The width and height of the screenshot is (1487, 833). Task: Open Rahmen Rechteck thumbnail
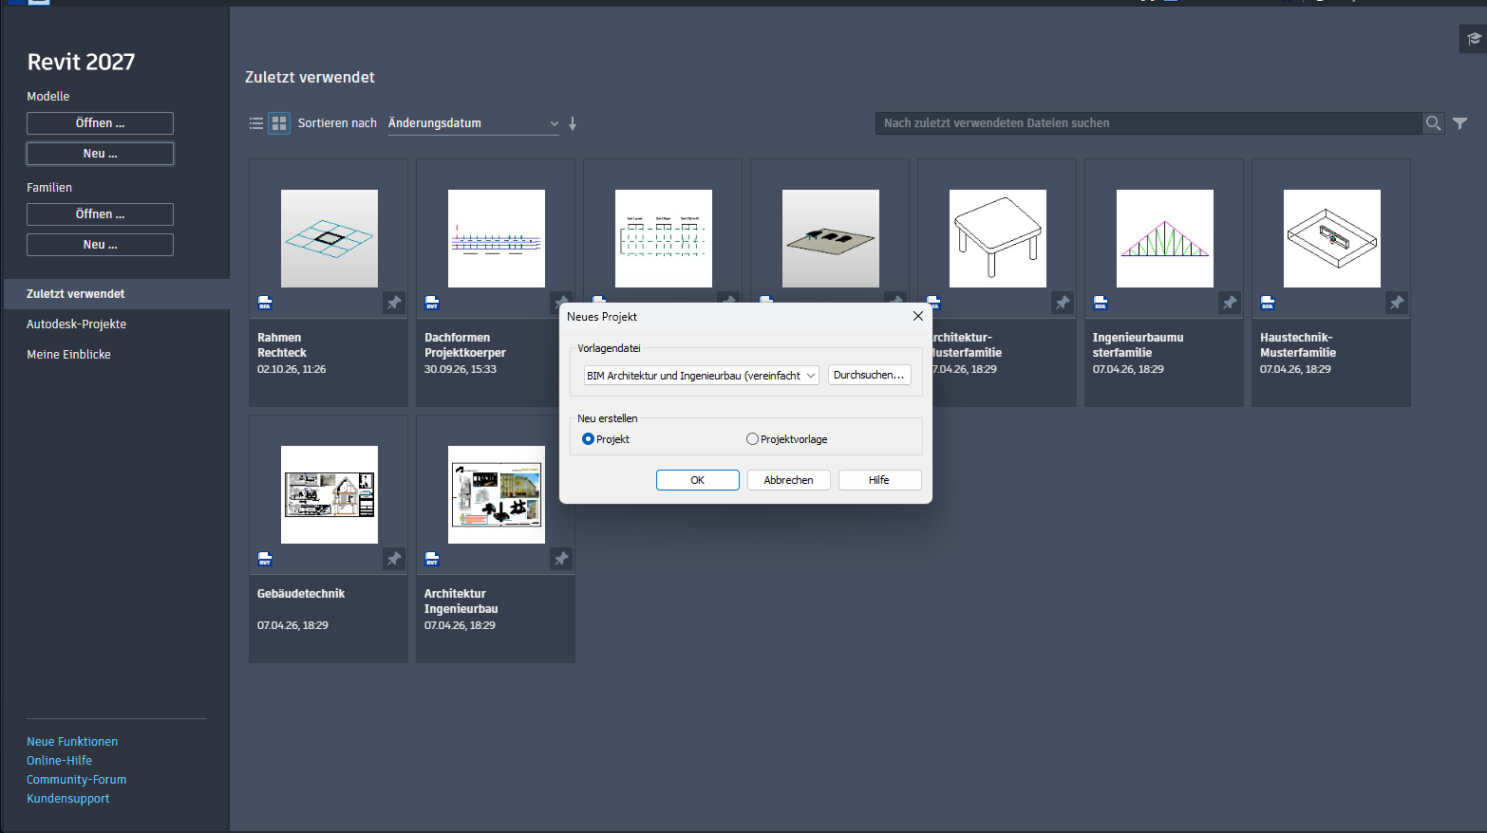point(329,238)
